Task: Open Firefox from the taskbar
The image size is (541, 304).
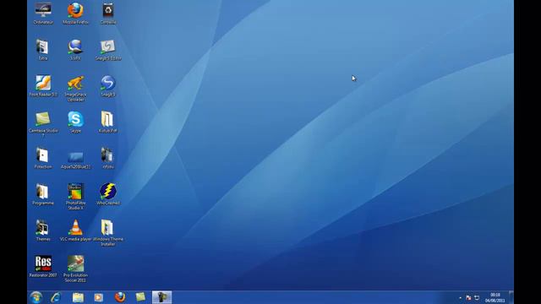Action: 120,297
